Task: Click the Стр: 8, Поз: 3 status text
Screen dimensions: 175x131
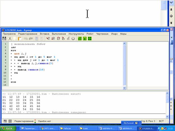Action: tap(148, 121)
